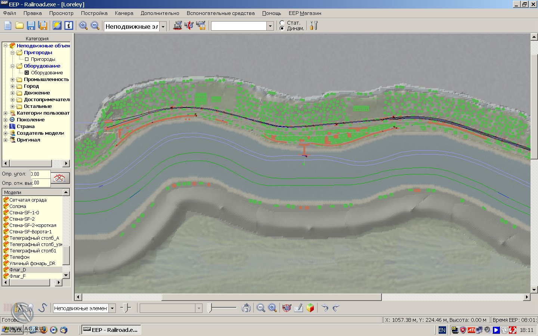
Task: Open the EEP Магазин menu
Action: (x=305, y=13)
